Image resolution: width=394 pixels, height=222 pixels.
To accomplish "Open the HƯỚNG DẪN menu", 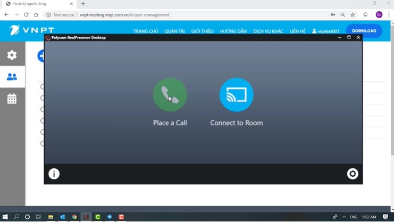I will click(233, 31).
